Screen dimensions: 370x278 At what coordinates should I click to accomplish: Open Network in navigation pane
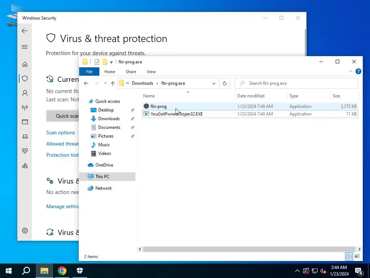pyautogui.click(x=103, y=188)
